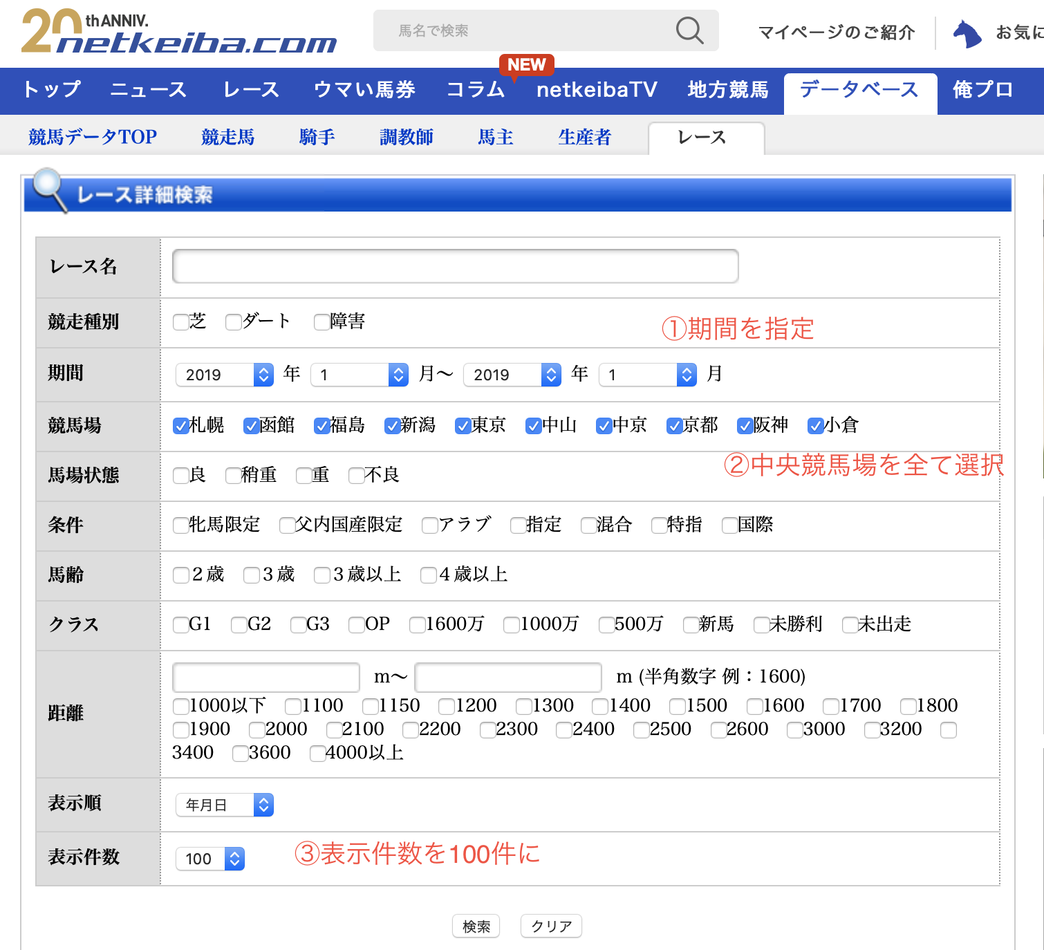
Task: Open the 騎手 database link
Action: [317, 137]
